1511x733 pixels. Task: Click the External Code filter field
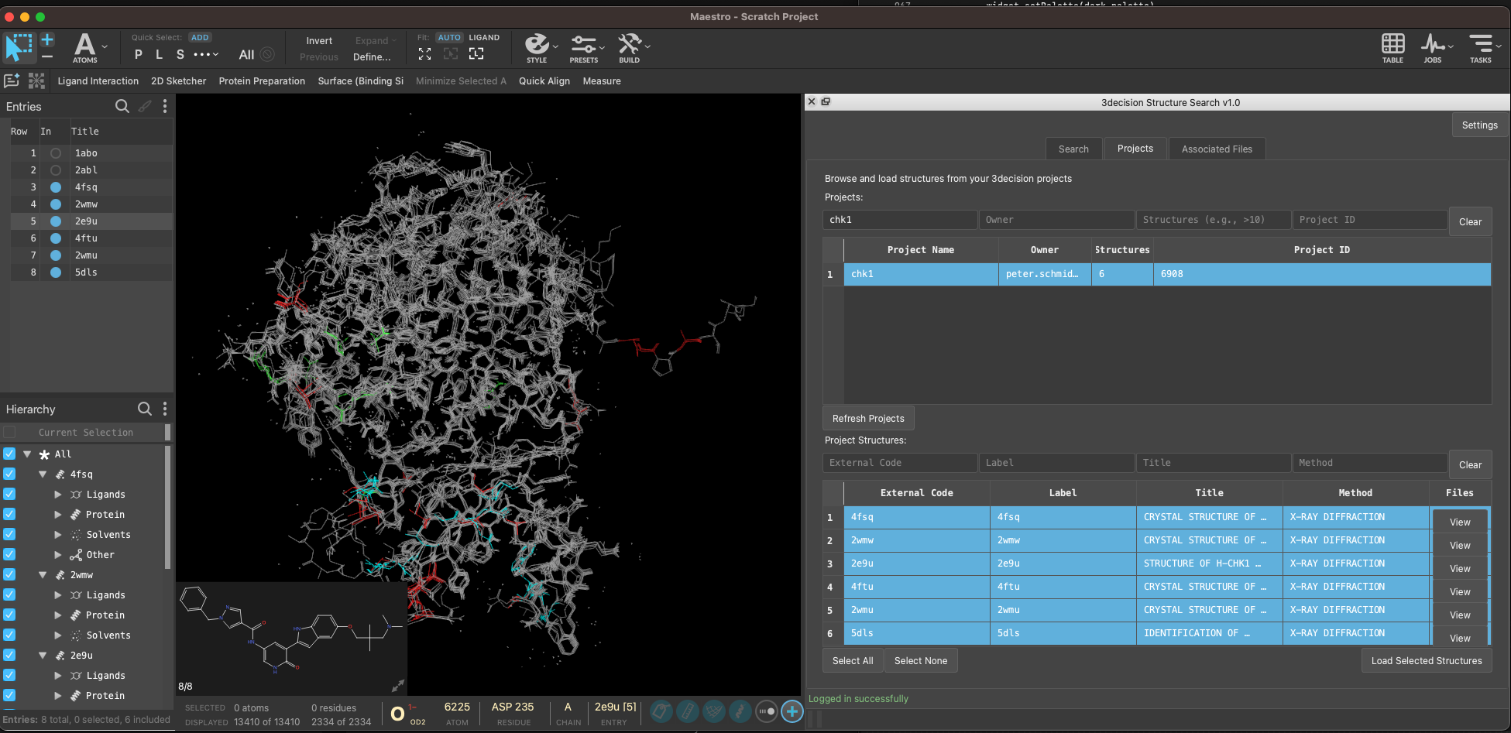(900, 463)
